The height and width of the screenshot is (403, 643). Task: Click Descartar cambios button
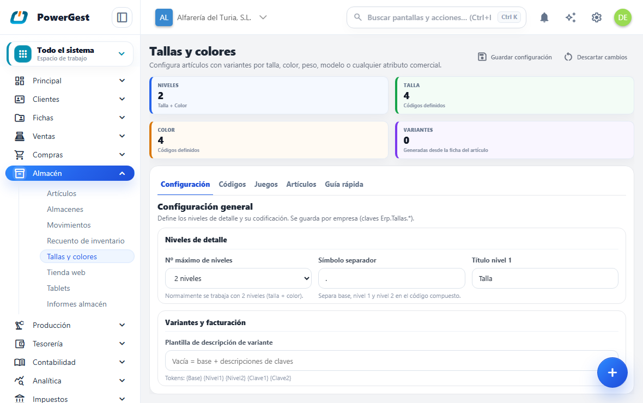[596, 57]
